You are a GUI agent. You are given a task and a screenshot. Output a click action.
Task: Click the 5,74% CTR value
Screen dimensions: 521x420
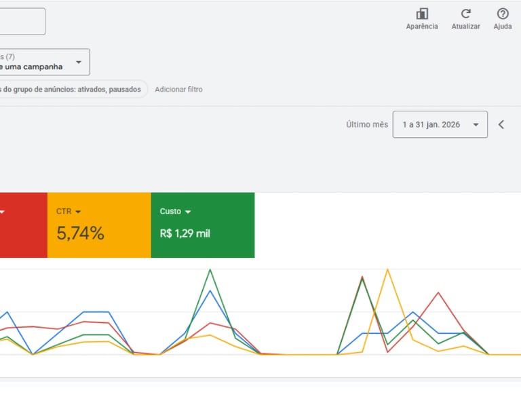80,233
